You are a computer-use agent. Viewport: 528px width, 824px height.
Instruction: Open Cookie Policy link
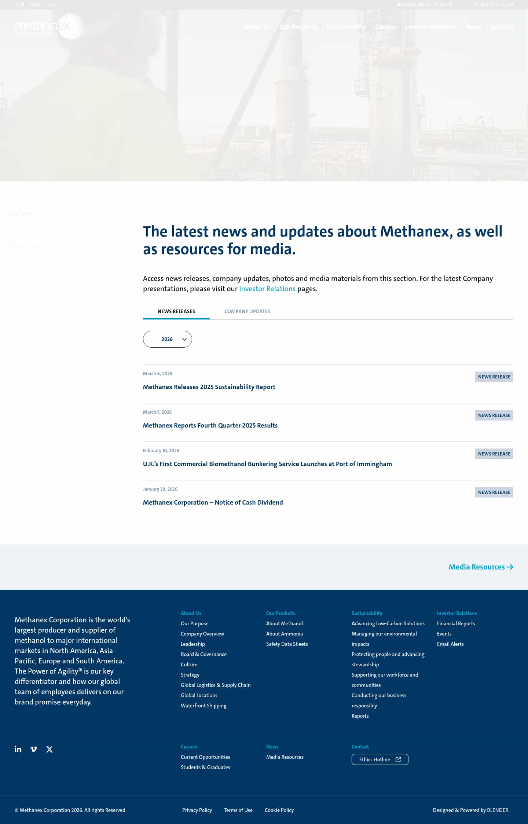click(279, 810)
